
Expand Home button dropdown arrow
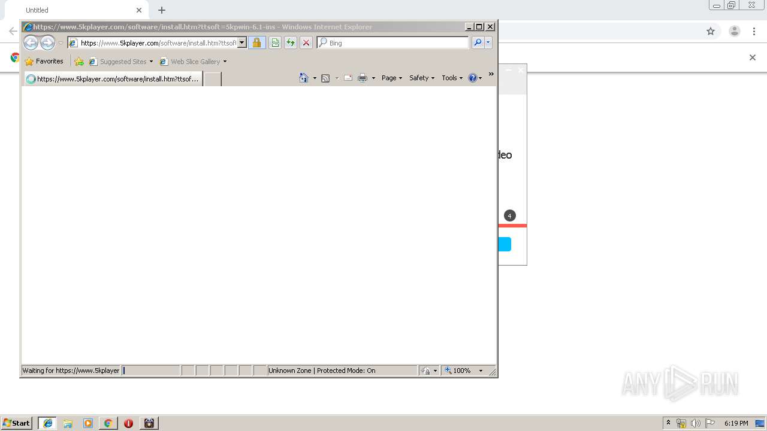(x=315, y=78)
